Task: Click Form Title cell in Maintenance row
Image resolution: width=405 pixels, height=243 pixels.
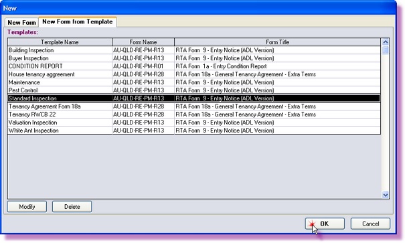Action: 277,82
